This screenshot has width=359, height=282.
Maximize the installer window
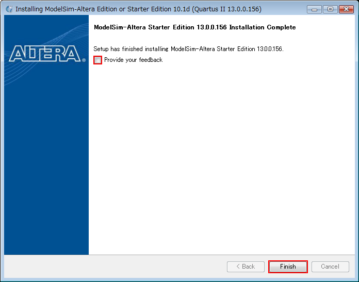pyautogui.click(x=330, y=9)
